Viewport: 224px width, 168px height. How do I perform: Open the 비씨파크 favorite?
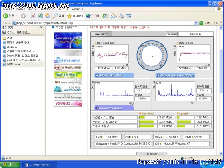tap(10, 47)
